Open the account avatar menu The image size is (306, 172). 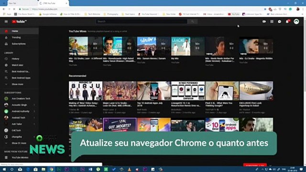[296, 21]
